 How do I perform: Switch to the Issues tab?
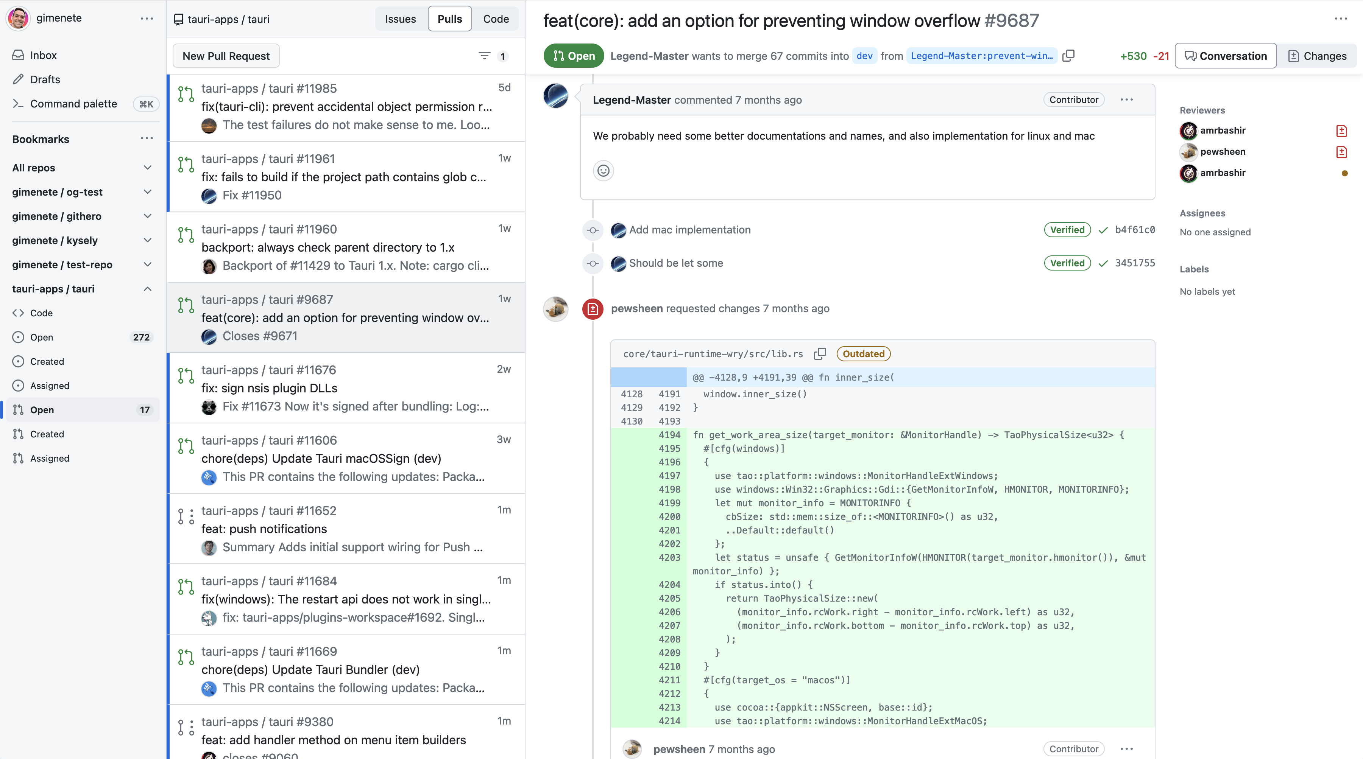click(400, 19)
